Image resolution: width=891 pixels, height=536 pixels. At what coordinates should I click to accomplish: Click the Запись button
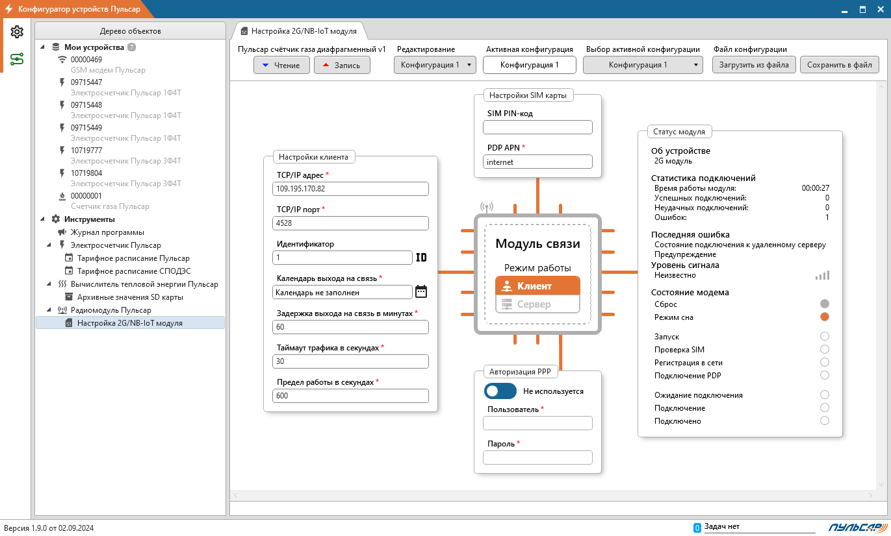pyautogui.click(x=342, y=65)
